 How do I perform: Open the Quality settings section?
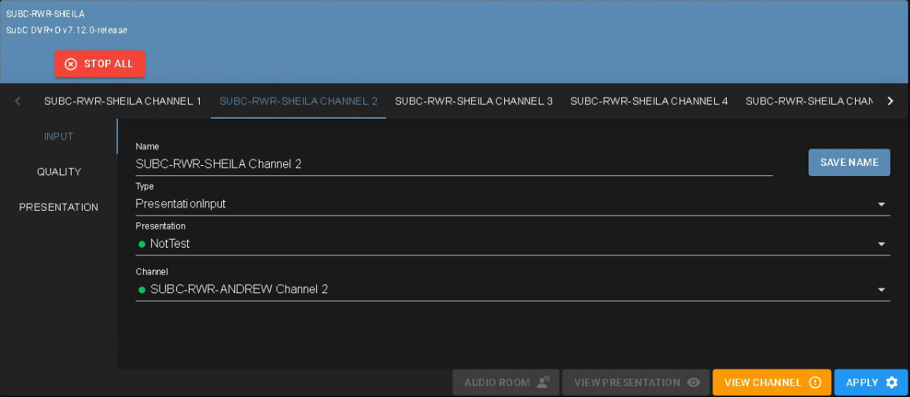[59, 172]
